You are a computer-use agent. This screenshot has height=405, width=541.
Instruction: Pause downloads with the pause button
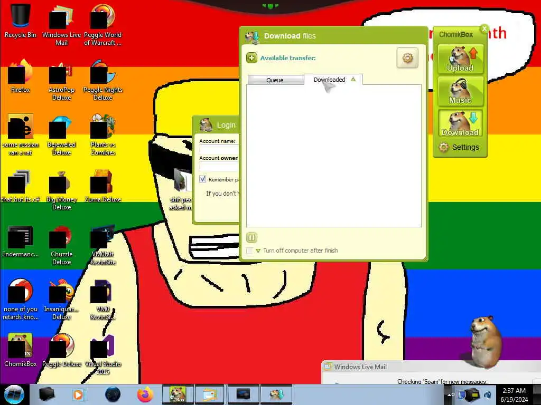point(251,237)
